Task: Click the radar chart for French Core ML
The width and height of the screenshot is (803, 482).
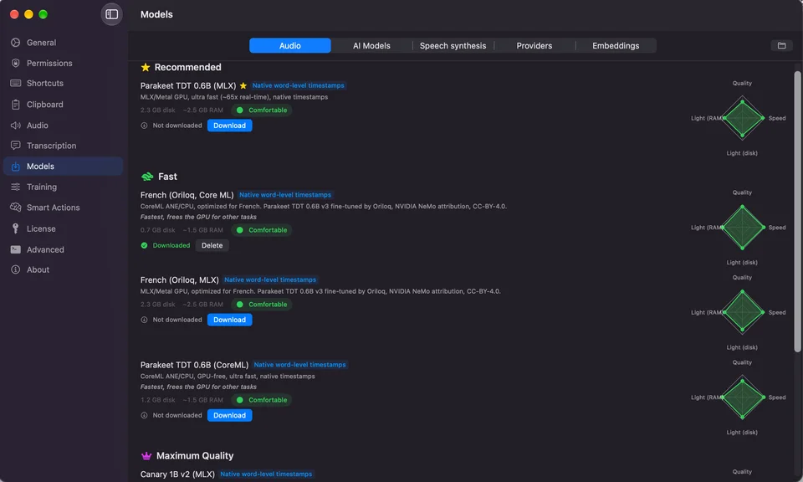Action: pyautogui.click(x=742, y=228)
